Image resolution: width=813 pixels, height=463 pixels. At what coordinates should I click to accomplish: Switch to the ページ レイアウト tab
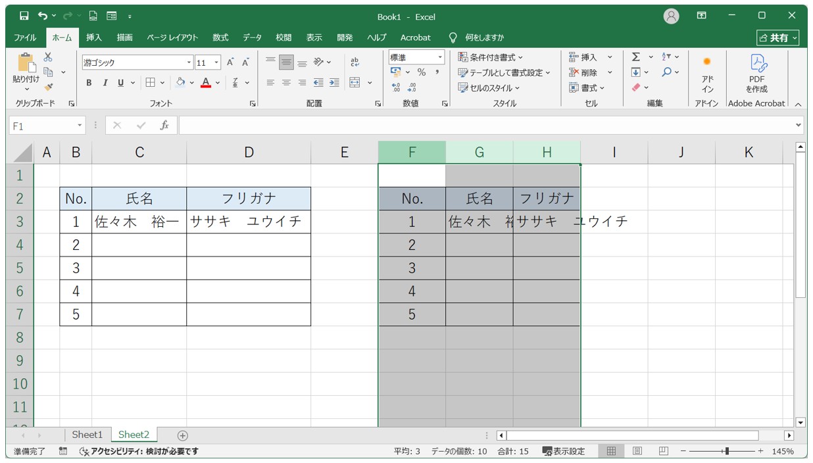[x=172, y=37]
